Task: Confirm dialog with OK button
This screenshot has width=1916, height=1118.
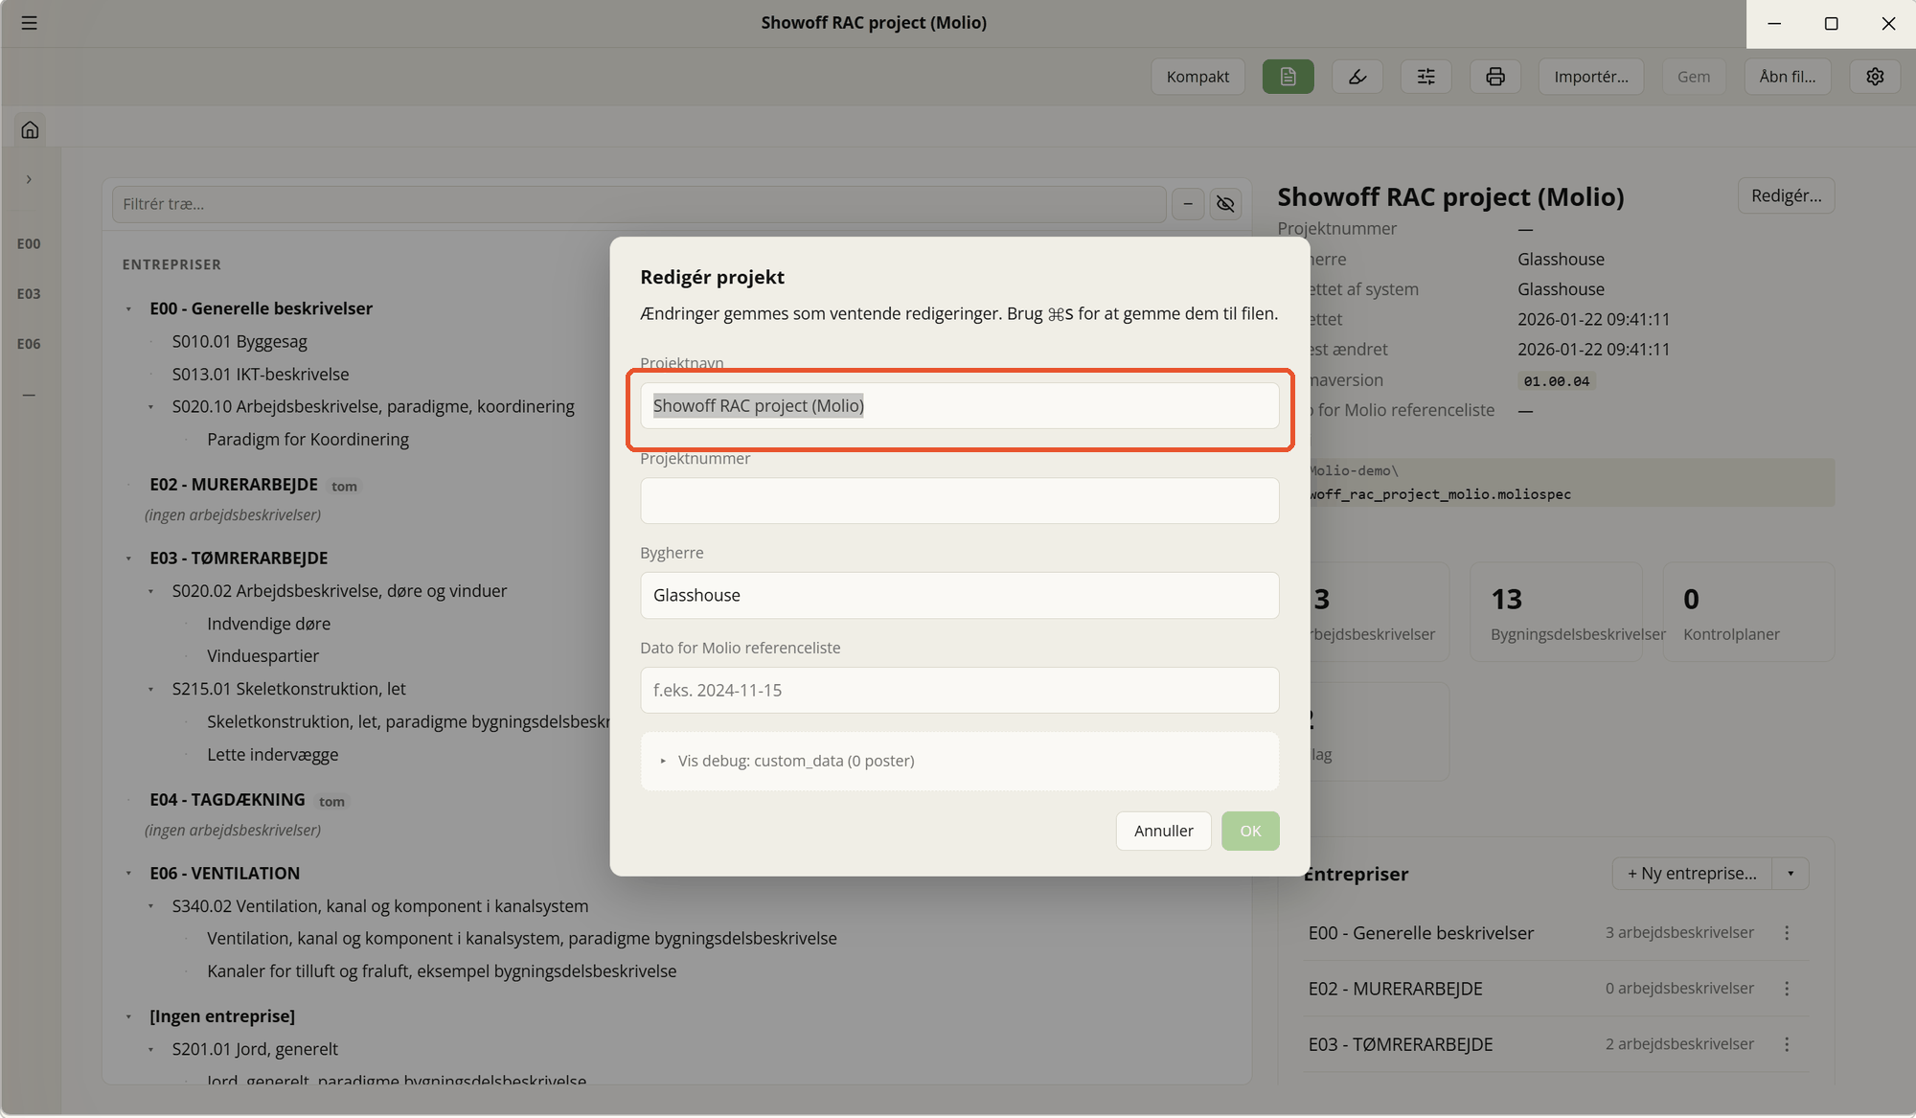Action: 1250,831
